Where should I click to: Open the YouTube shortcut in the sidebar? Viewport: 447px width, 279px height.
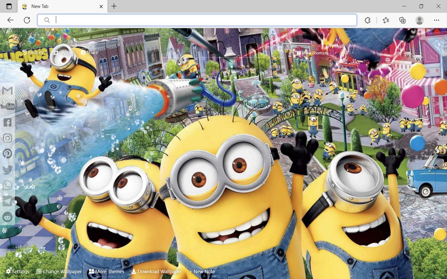pos(7,106)
